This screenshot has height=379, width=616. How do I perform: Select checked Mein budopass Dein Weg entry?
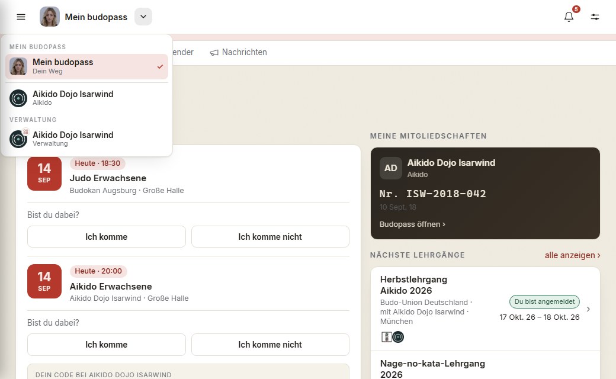point(87,66)
